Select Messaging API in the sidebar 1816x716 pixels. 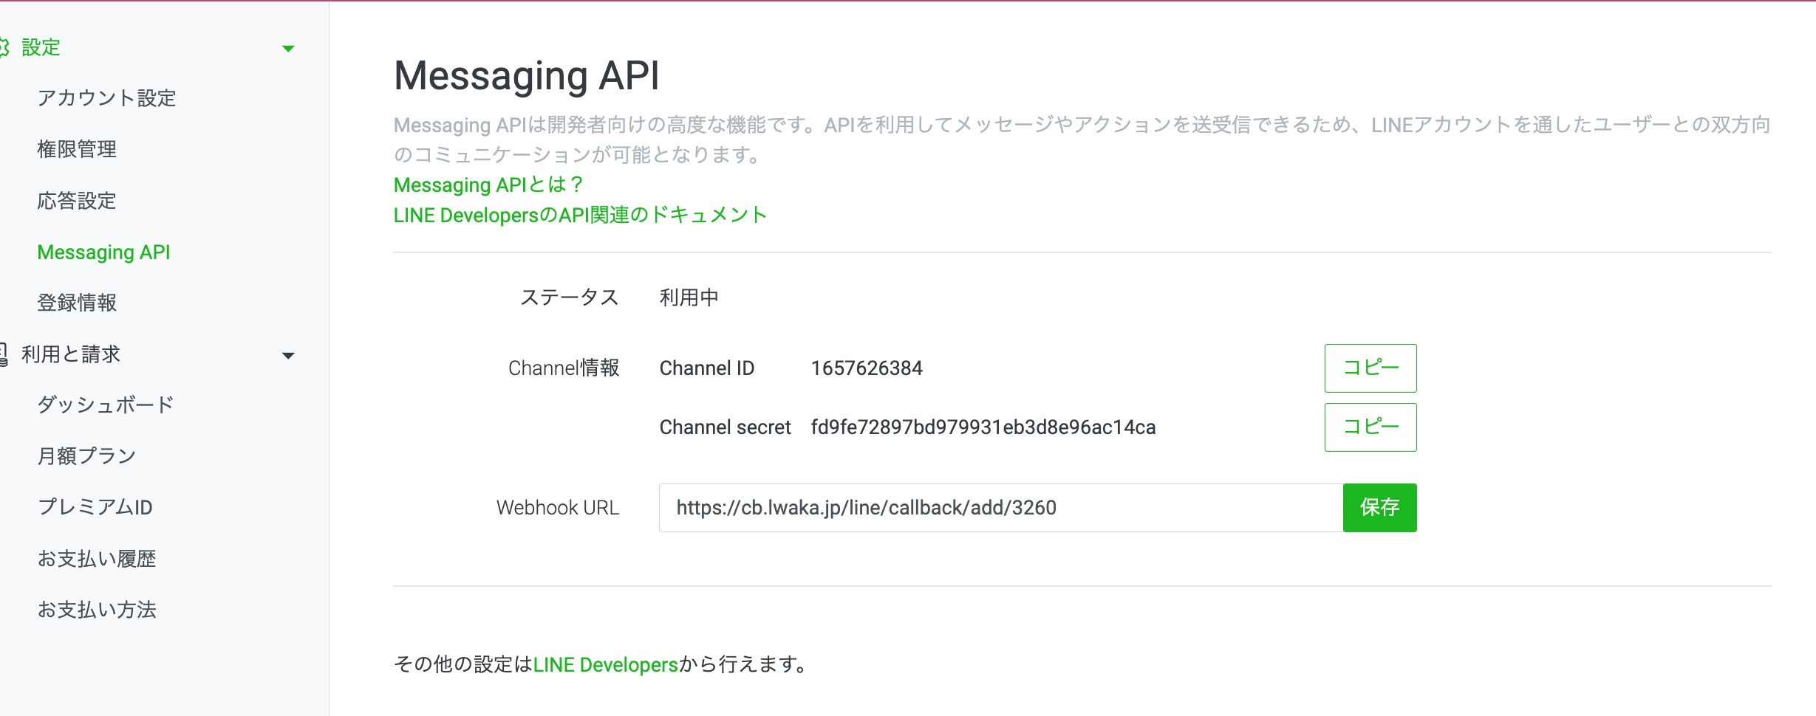tap(103, 252)
